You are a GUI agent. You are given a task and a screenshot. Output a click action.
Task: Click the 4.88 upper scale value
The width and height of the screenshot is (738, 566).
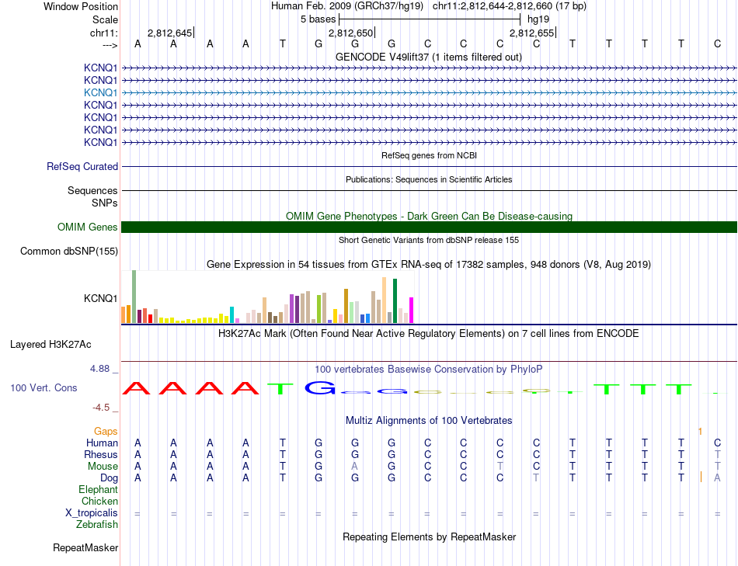[x=99, y=369]
